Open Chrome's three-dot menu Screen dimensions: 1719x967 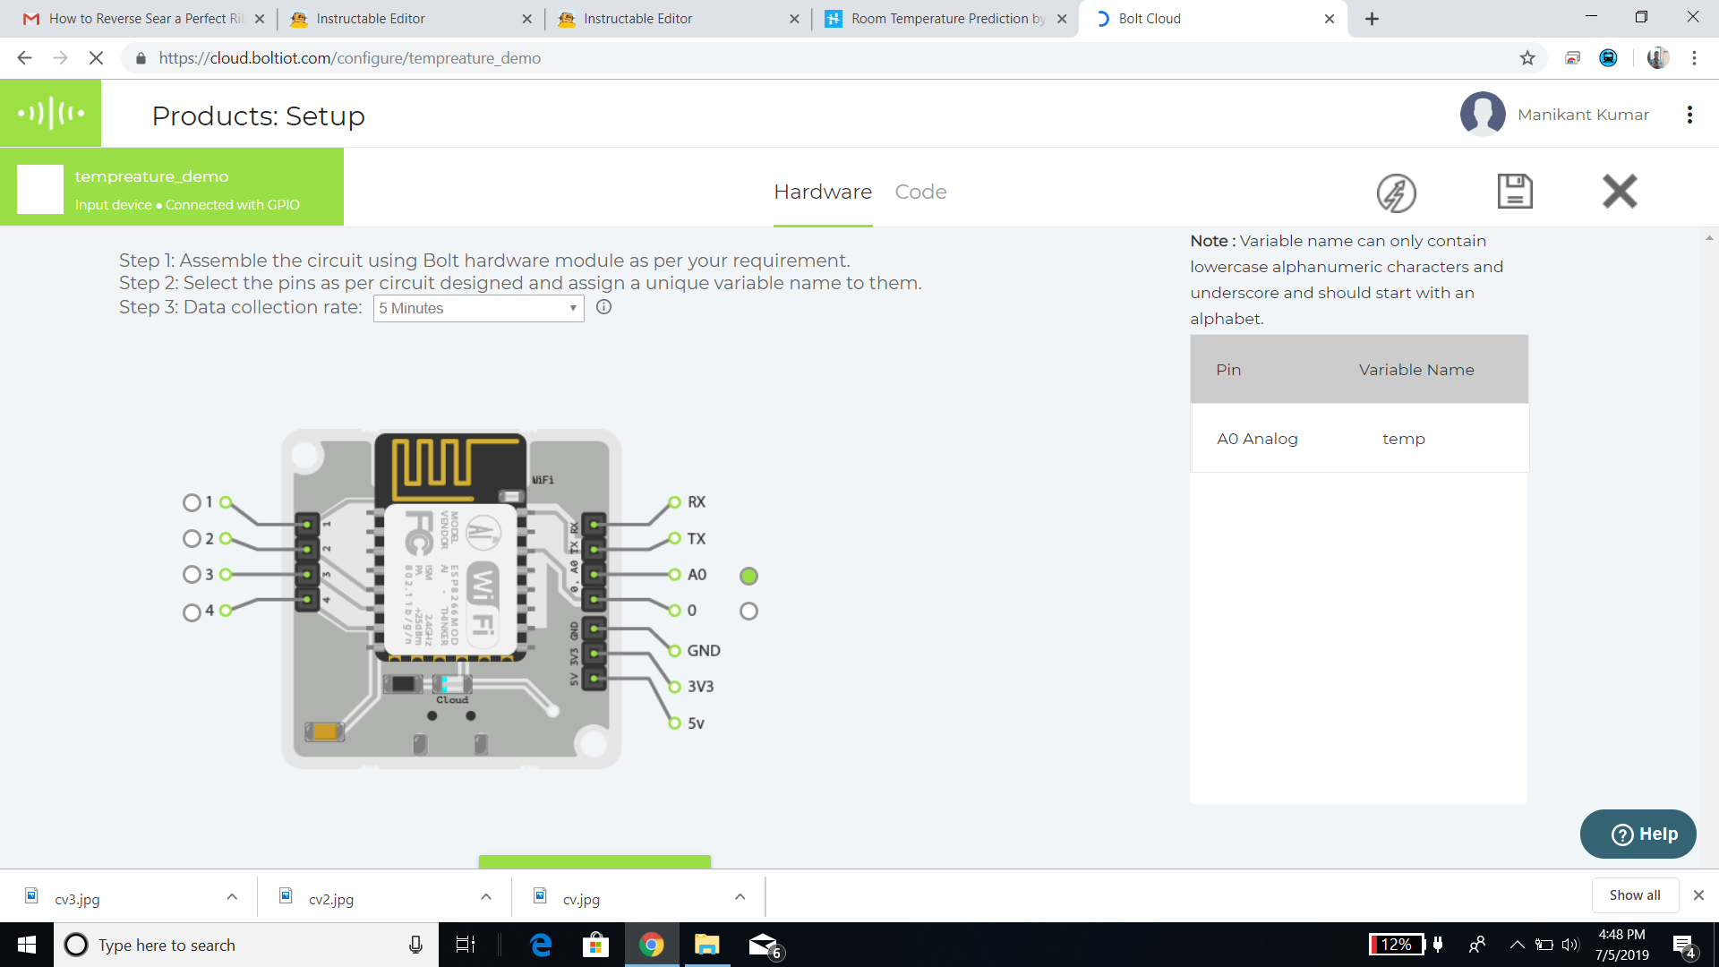click(1694, 58)
